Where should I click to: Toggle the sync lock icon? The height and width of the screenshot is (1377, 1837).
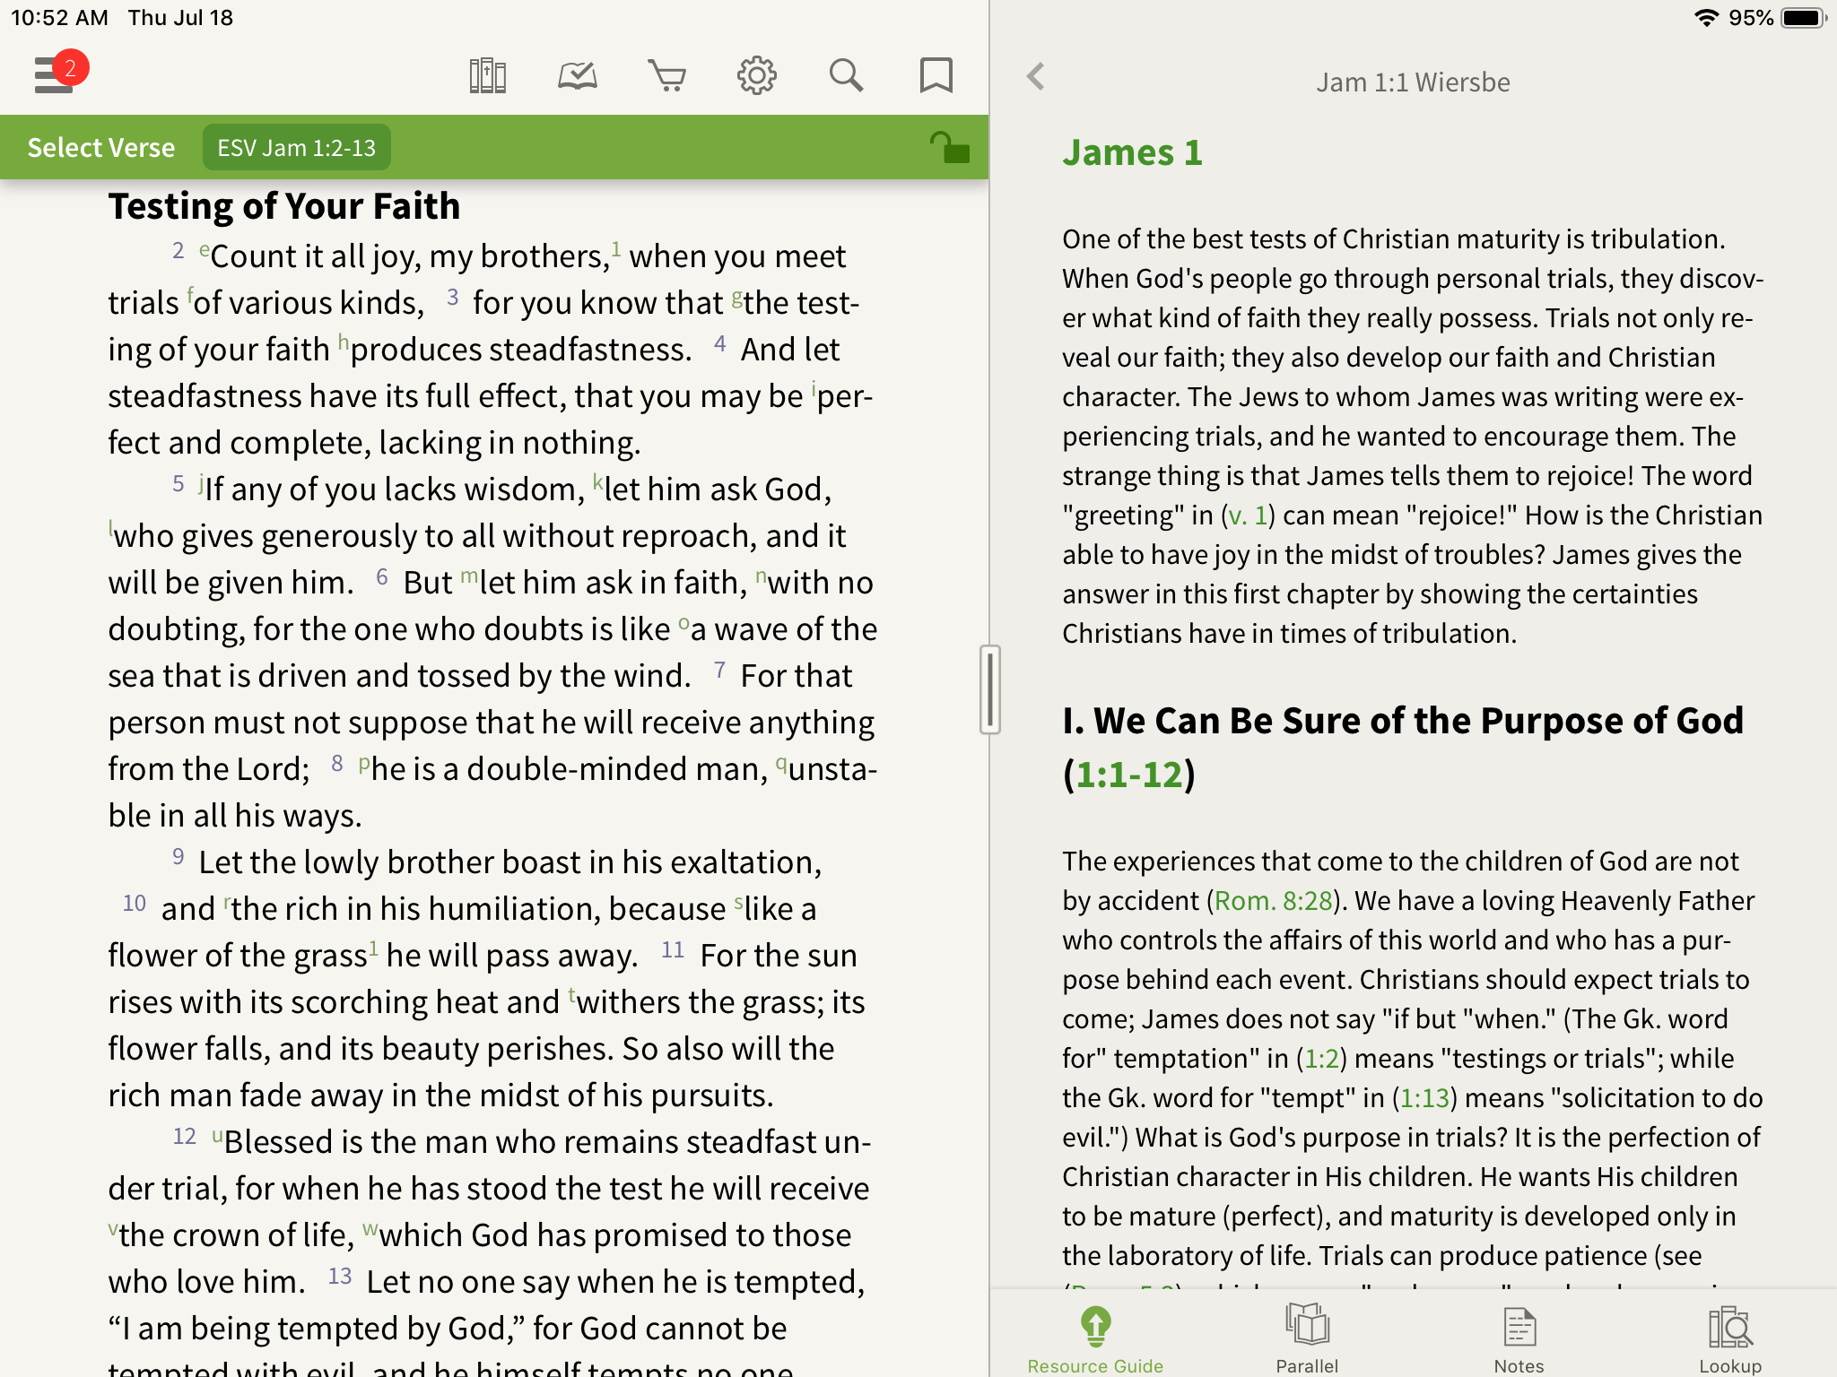[949, 147]
